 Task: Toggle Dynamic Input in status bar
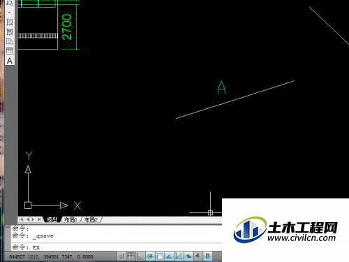point(188,256)
